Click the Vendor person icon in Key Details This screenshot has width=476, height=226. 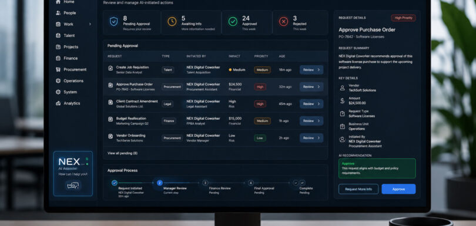point(343,88)
